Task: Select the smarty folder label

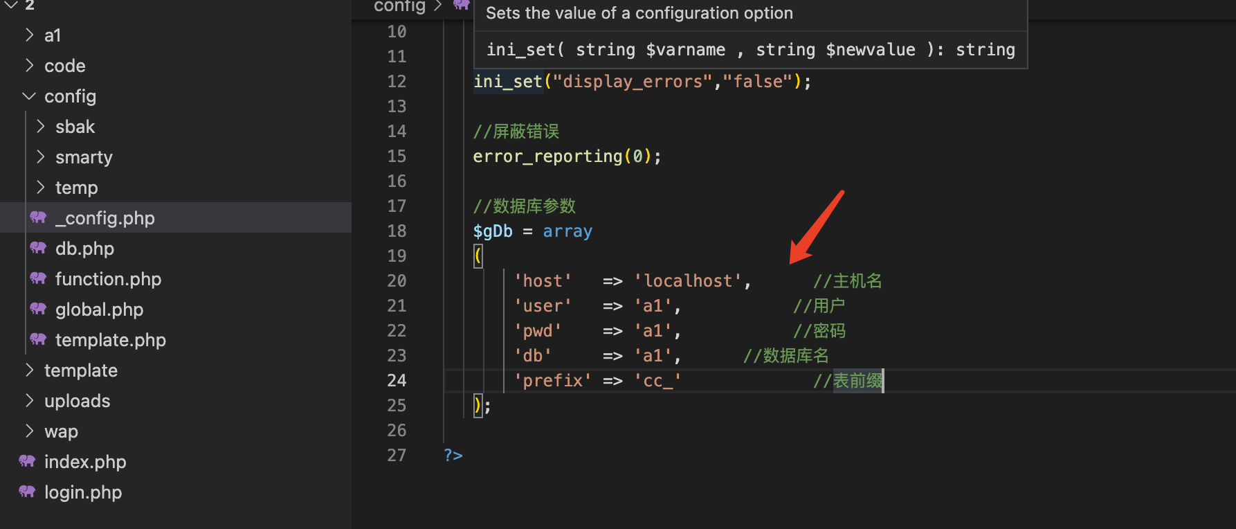Action: 84,157
